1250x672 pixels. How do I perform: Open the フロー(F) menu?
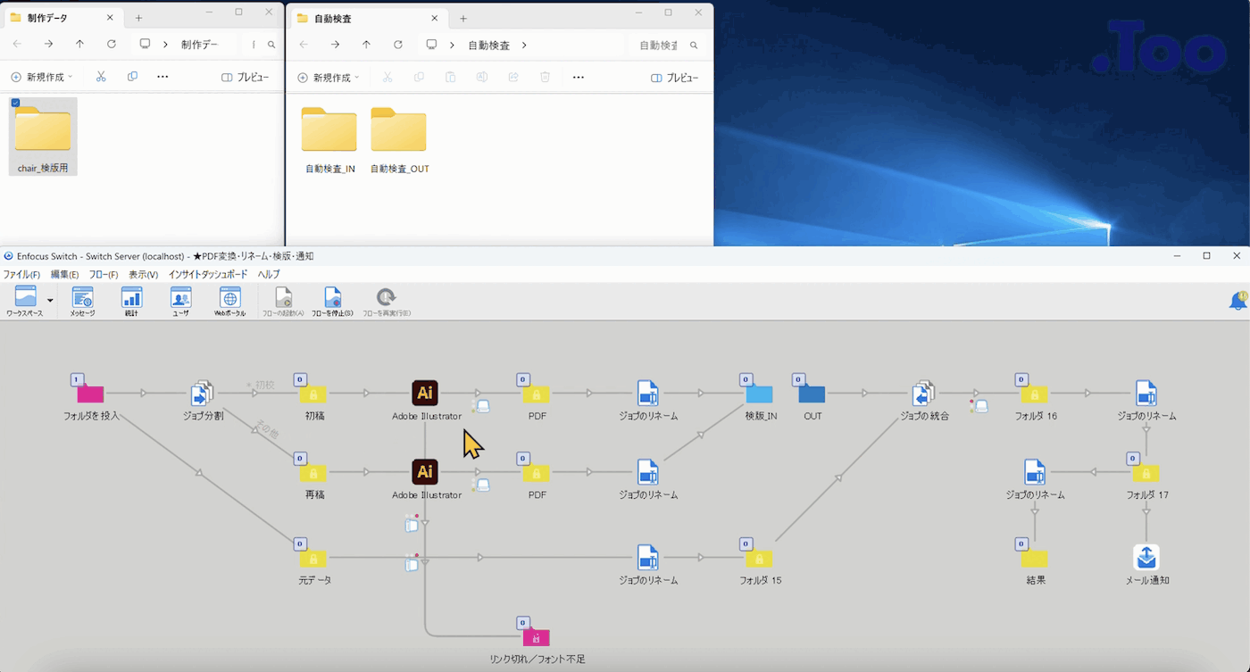click(x=104, y=275)
